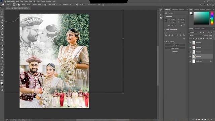Image resolution: width=215 pixels, height=121 pixels.
Task: Add a layer style (fx)
Action: (x=196, y=120)
